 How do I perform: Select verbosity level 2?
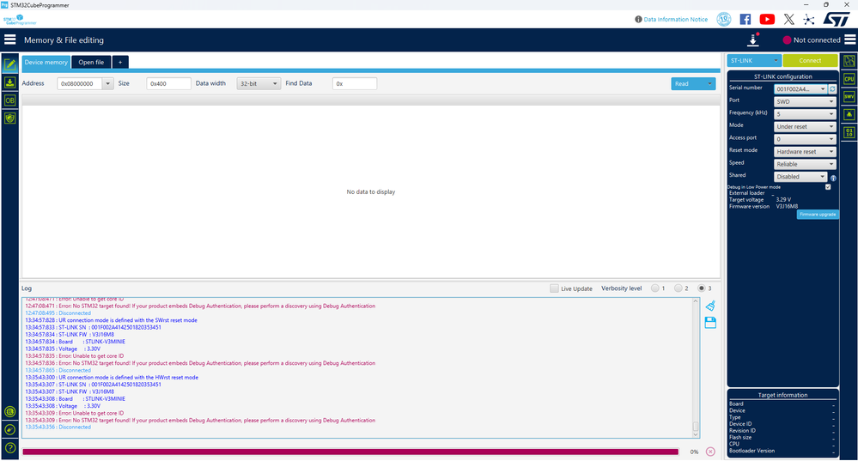pos(678,288)
